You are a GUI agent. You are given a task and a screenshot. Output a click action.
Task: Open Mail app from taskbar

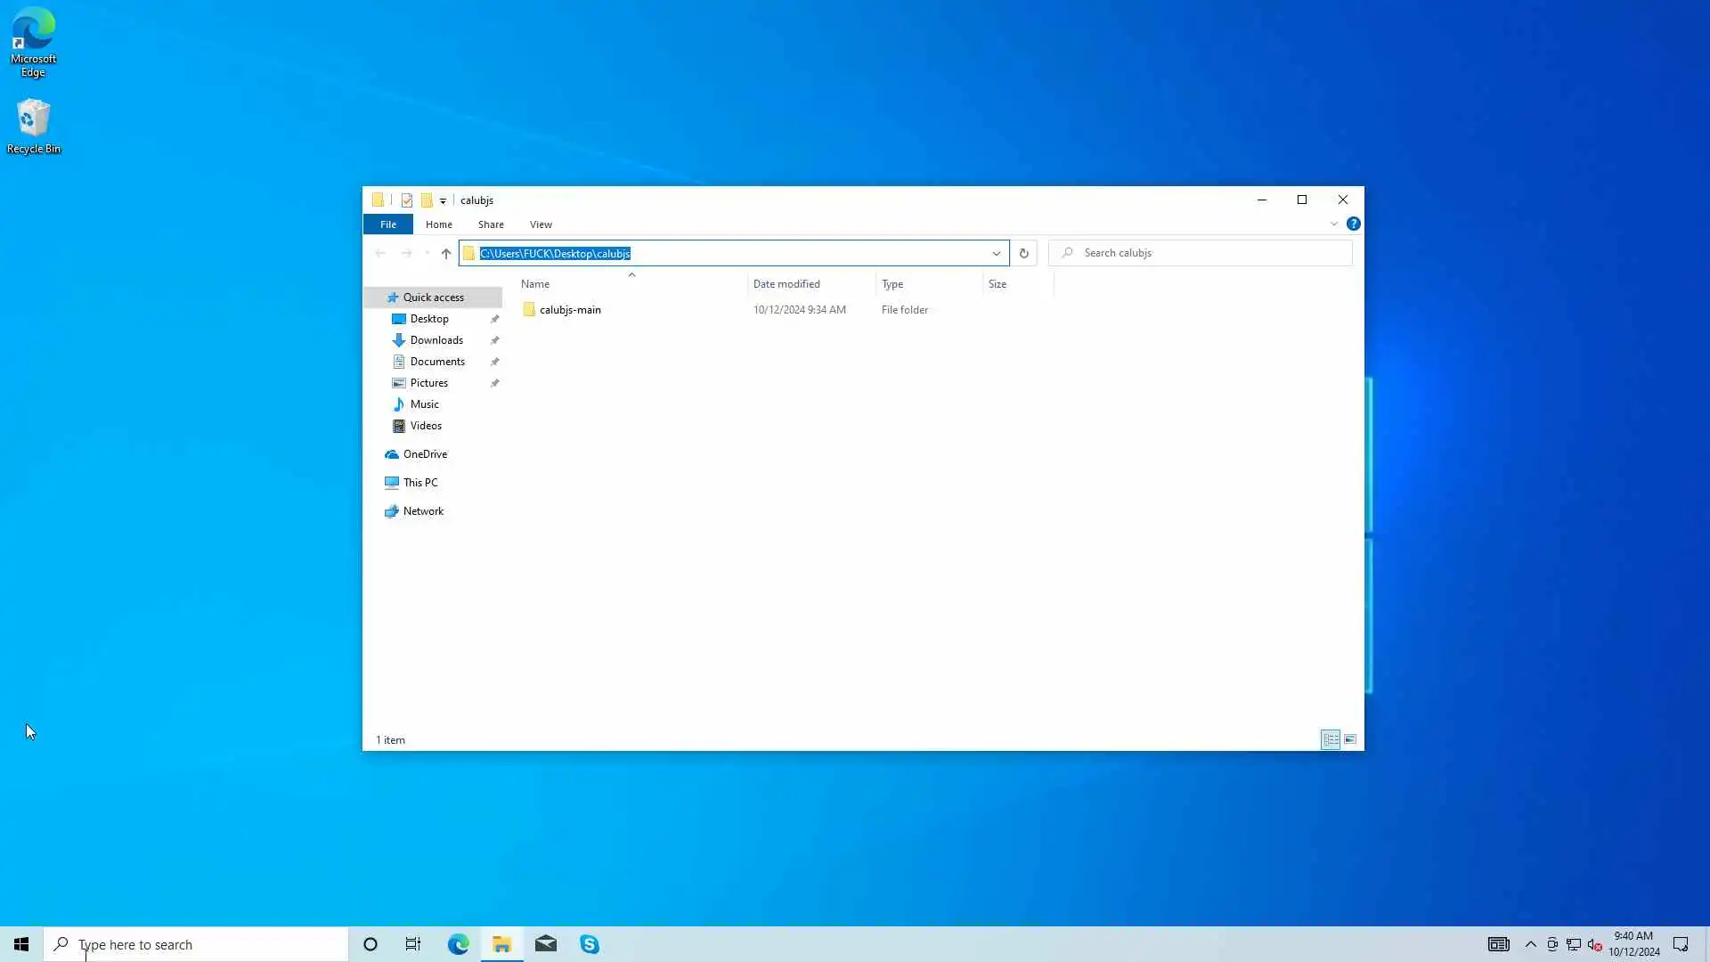[546, 945]
